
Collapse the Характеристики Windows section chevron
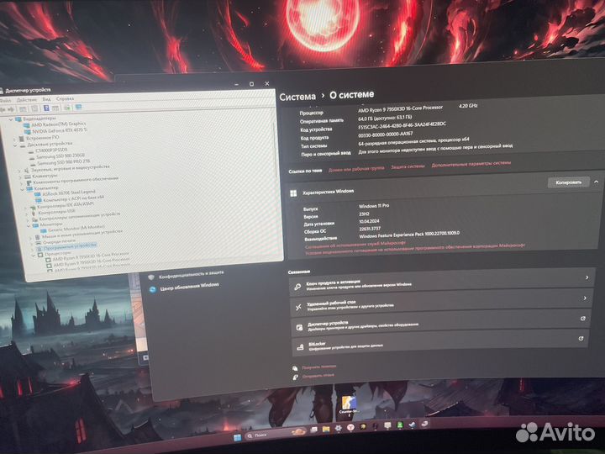click(596, 182)
